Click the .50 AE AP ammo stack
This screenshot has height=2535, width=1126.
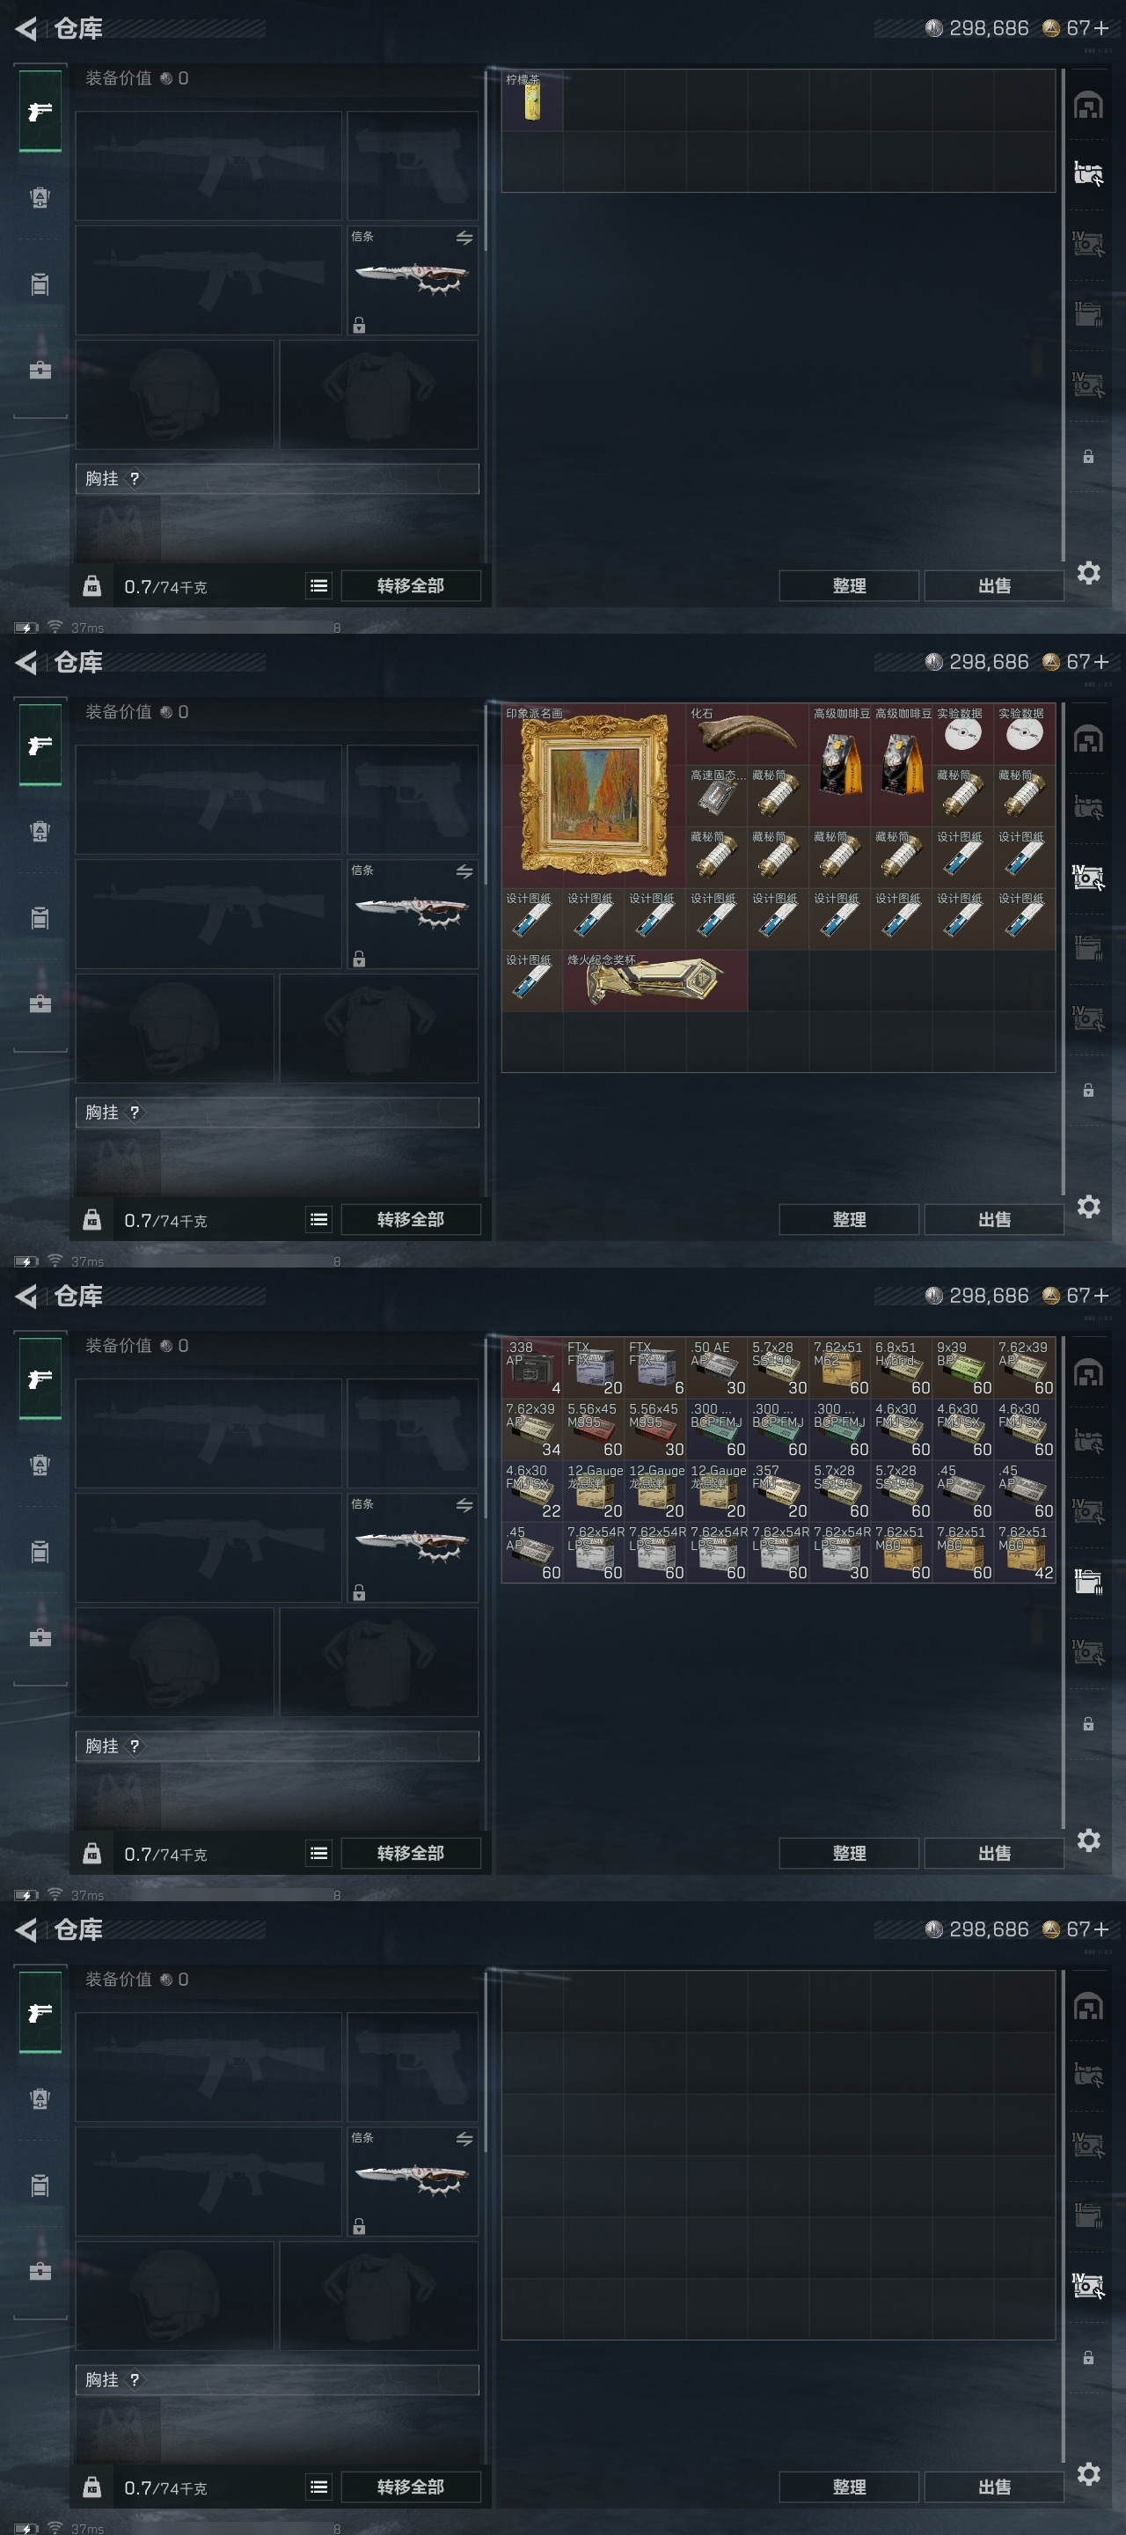click(x=717, y=1367)
